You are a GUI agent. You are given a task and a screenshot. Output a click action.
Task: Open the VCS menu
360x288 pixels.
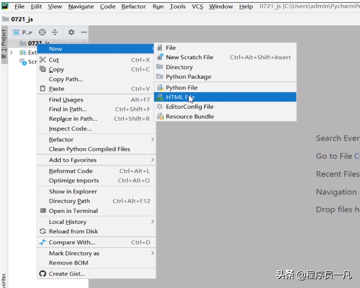[x=197, y=6]
